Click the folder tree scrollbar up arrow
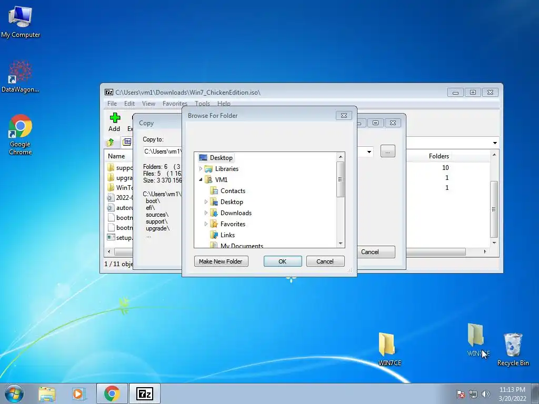Screen dimensions: 539x404 coord(341,157)
